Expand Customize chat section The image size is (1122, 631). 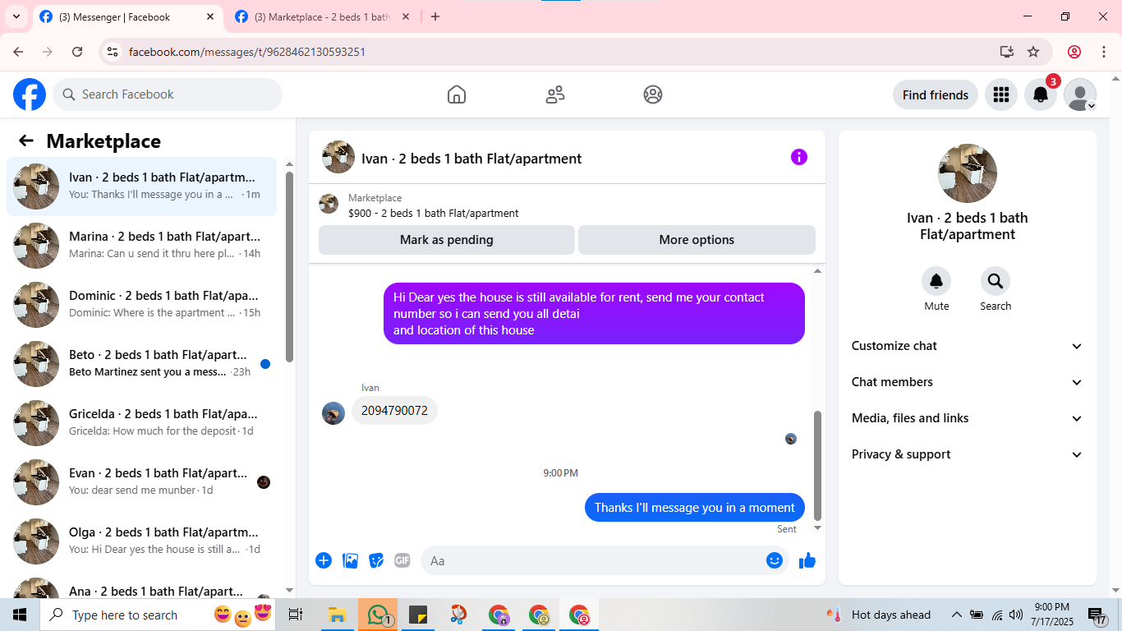coord(968,346)
